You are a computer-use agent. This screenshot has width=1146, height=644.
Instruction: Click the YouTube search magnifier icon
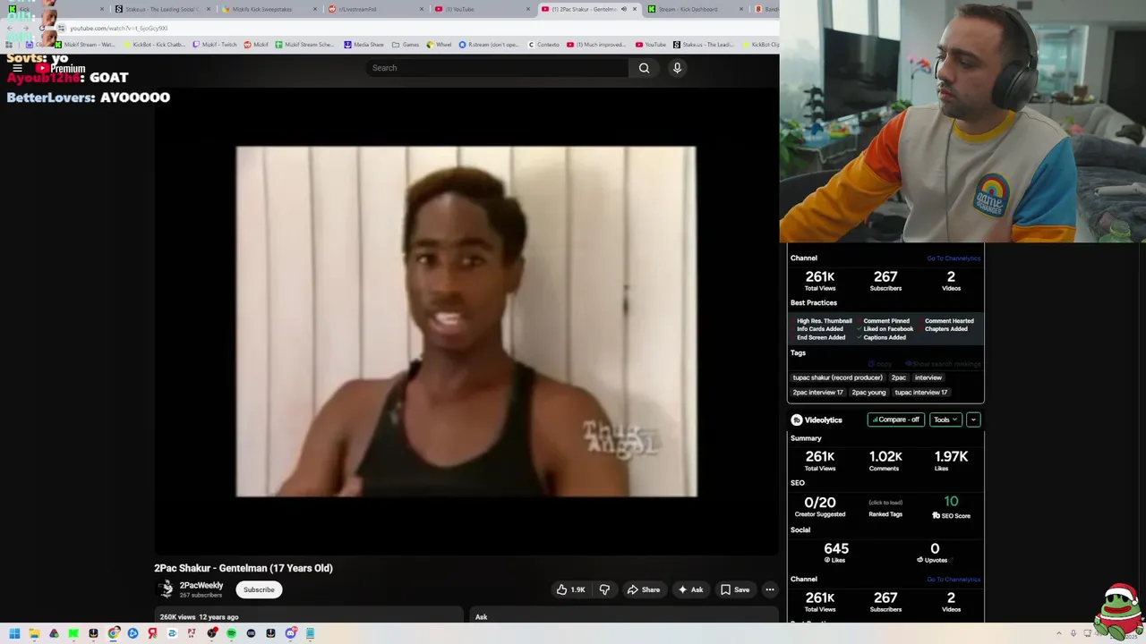644,68
